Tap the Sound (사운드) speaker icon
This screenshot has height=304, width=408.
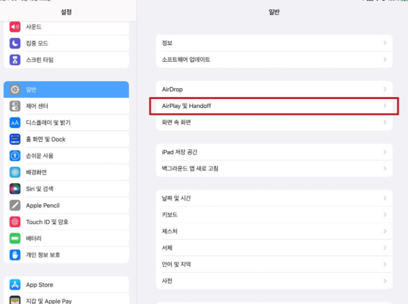(x=15, y=27)
